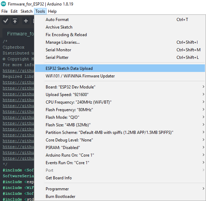The height and width of the screenshot is (201, 206).
Task: Expand Flash Mode: "QIO" submenu
Action: point(120,117)
